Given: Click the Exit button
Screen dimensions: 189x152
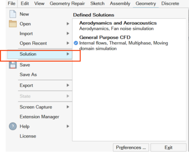Looking at the screenshot, I should (x=168, y=148).
